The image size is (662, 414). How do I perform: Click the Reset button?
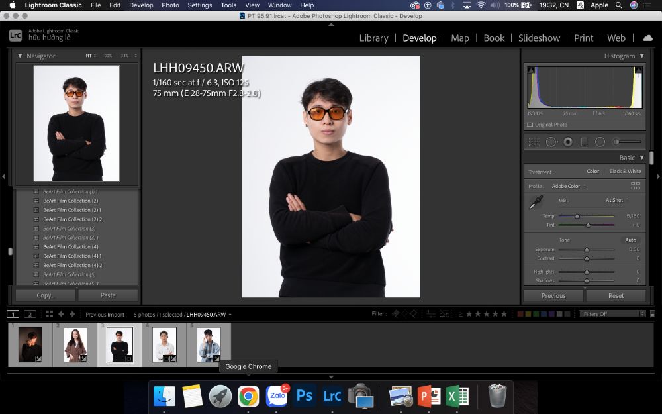pos(616,295)
